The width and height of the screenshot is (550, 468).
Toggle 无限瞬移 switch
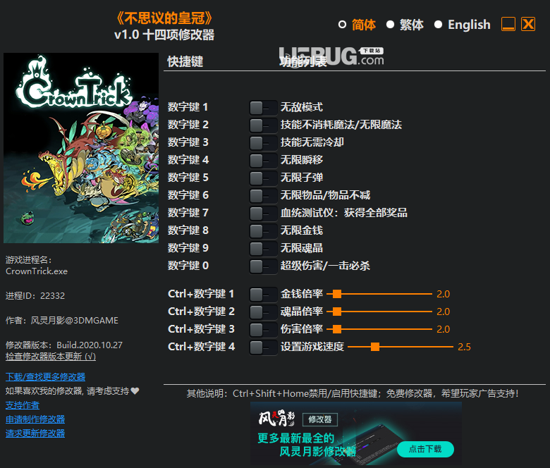[263, 161]
